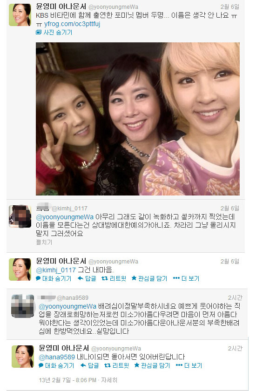Open 더 보기 menu on '그건 내마음' tweet
The image size is (256, 391).
pyautogui.click(x=186, y=278)
